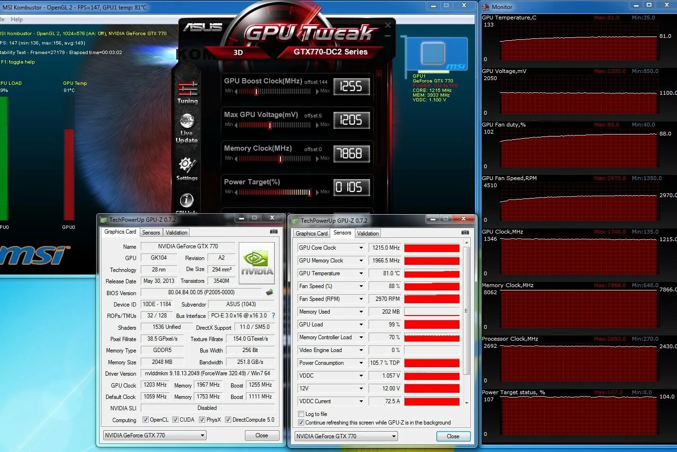677x452 pixels.
Task: Switch to Validation tab in Sensors GPU-Z
Action: tap(368, 234)
